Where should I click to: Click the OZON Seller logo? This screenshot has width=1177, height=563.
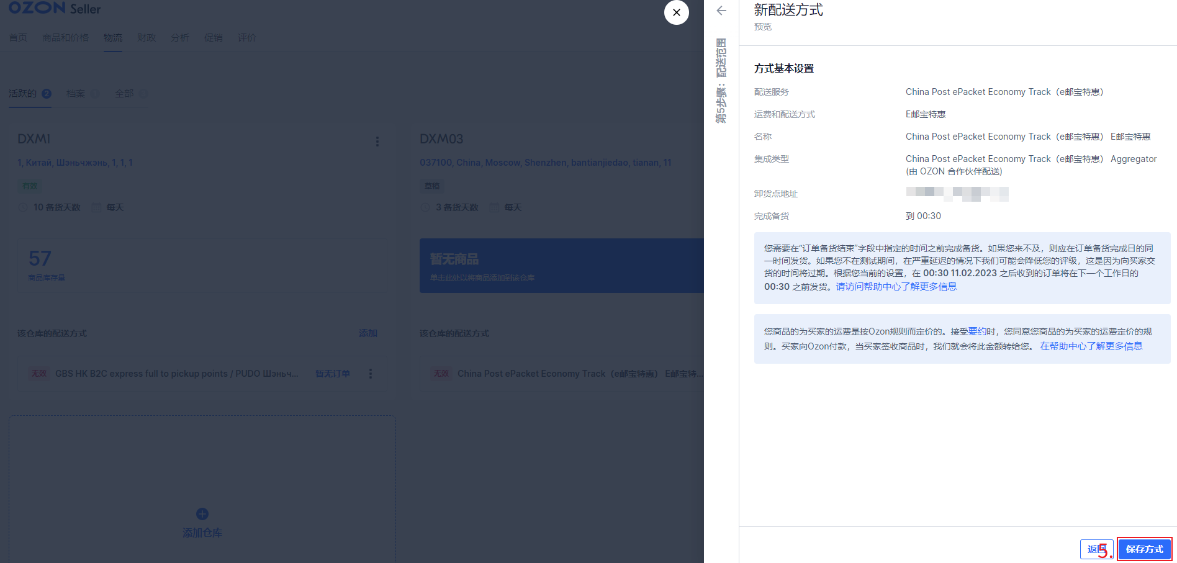click(55, 8)
